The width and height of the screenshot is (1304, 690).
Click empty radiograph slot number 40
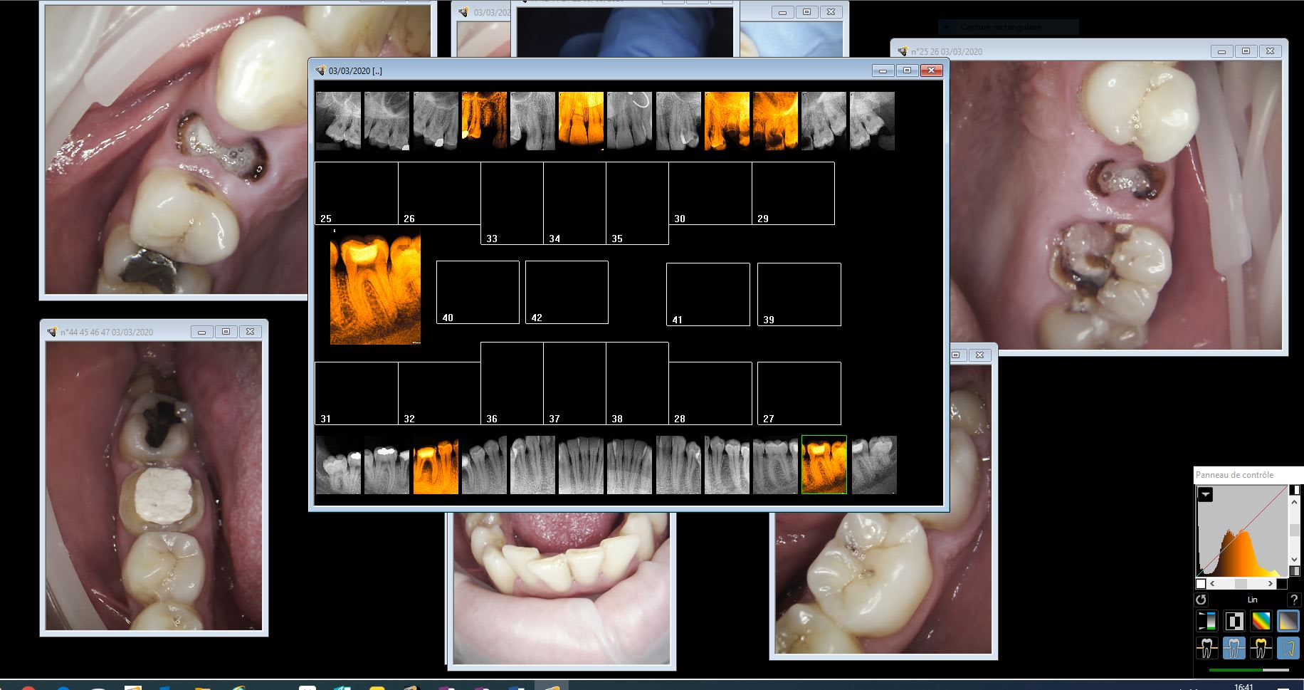478,292
